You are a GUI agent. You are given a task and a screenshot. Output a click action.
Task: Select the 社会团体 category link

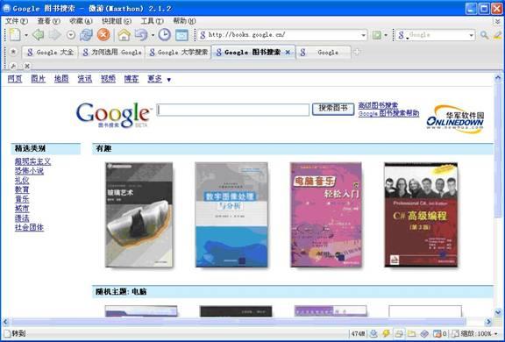pyautogui.click(x=29, y=227)
